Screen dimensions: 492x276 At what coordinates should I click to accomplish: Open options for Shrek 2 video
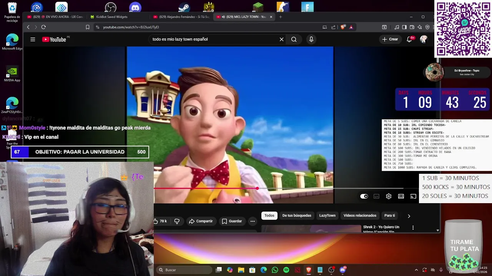coord(413,228)
